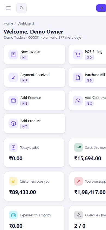Viewport: 106px width, 230px height.
Task: Open Purchase Bill quick action
Action: coord(87,77)
